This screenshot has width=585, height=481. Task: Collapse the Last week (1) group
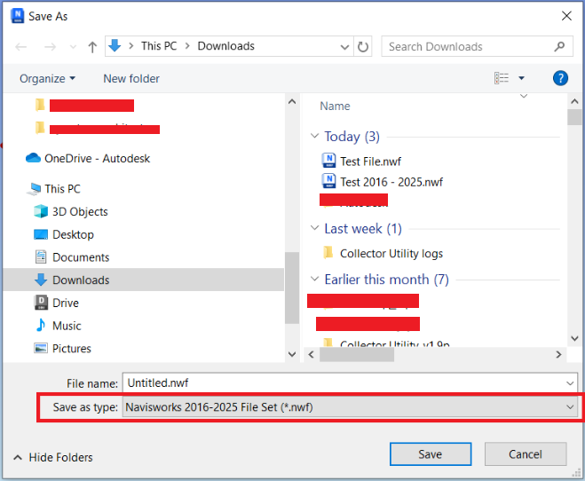pyautogui.click(x=315, y=228)
